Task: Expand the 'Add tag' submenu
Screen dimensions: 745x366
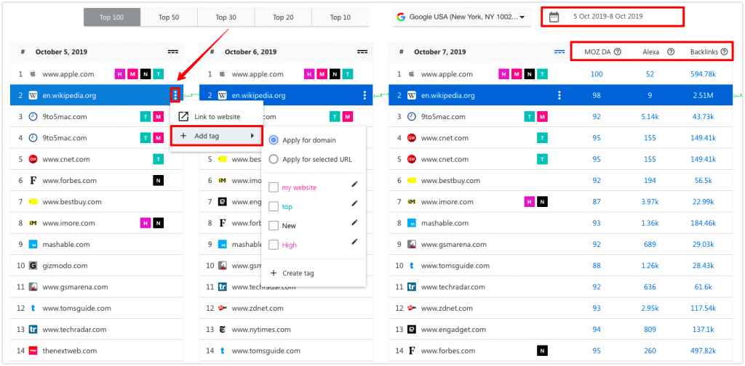Action: point(216,136)
